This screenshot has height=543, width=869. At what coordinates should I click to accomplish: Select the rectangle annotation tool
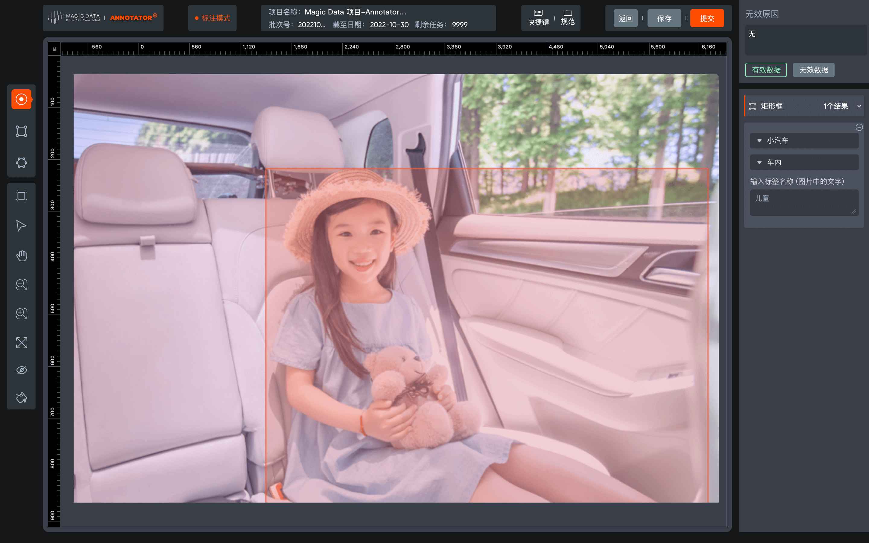[21, 131]
